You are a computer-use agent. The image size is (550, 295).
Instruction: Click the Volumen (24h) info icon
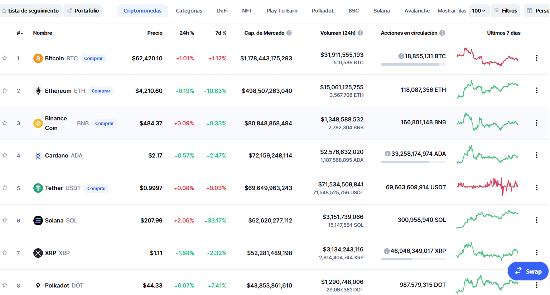click(360, 33)
